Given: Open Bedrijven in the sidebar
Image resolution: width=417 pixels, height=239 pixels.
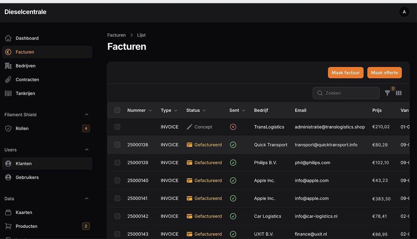Looking at the screenshot, I should click(47, 66).
